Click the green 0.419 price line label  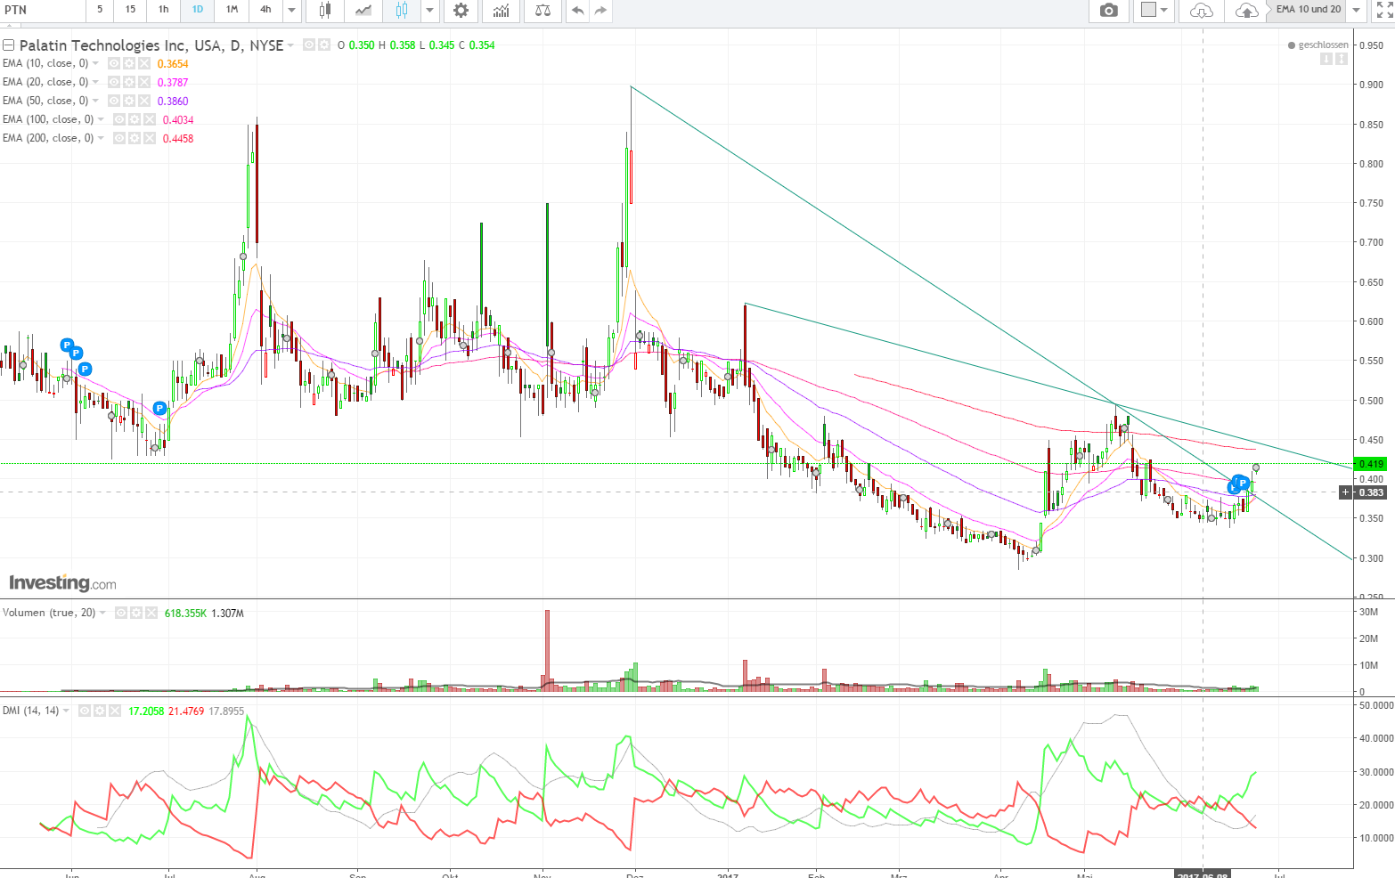1370,464
